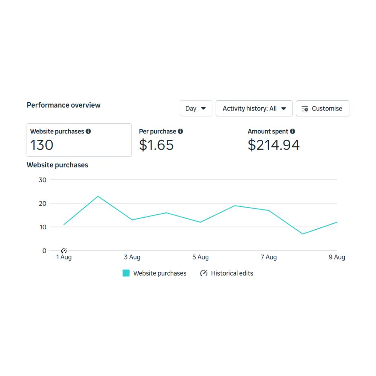376x376 pixels.
Task: Click info icon beside Amount spent
Action: click(x=293, y=131)
